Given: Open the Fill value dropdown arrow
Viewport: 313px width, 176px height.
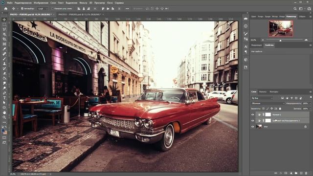Looking at the screenshot, I should coord(310,109).
